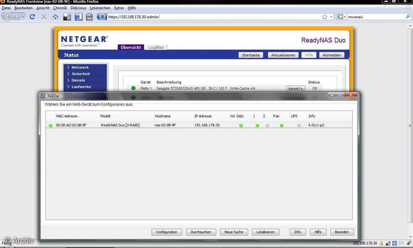Select the Google search engine icon
The image size is (413, 248).
pos(340,17)
